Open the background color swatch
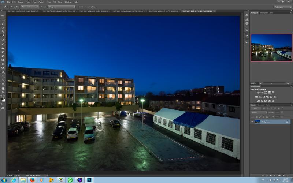This screenshot has width=293, height=183. pos(4,100)
